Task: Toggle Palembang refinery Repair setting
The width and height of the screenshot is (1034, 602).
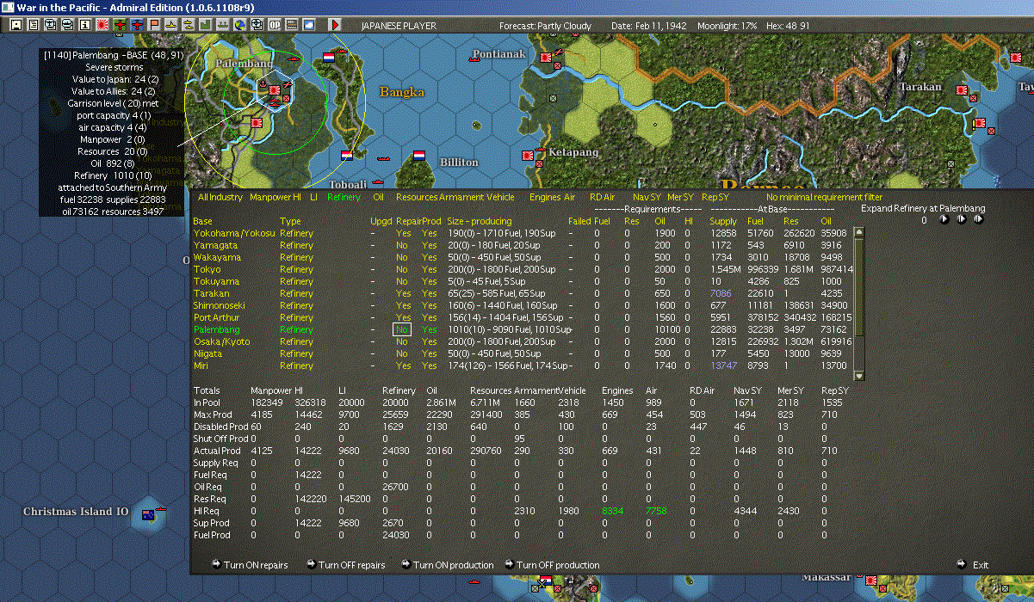Action: click(x=402, y=329)
